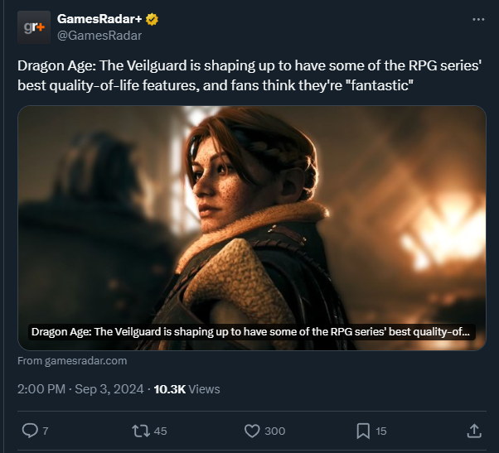Screen dimensions: 499x453
Task: Repost this tweet using the retweet icon
Action: (x=141, y=431)
